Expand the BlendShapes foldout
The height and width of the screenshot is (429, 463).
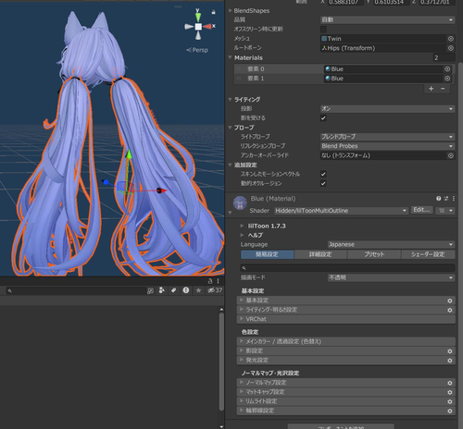tap(230, 10)
